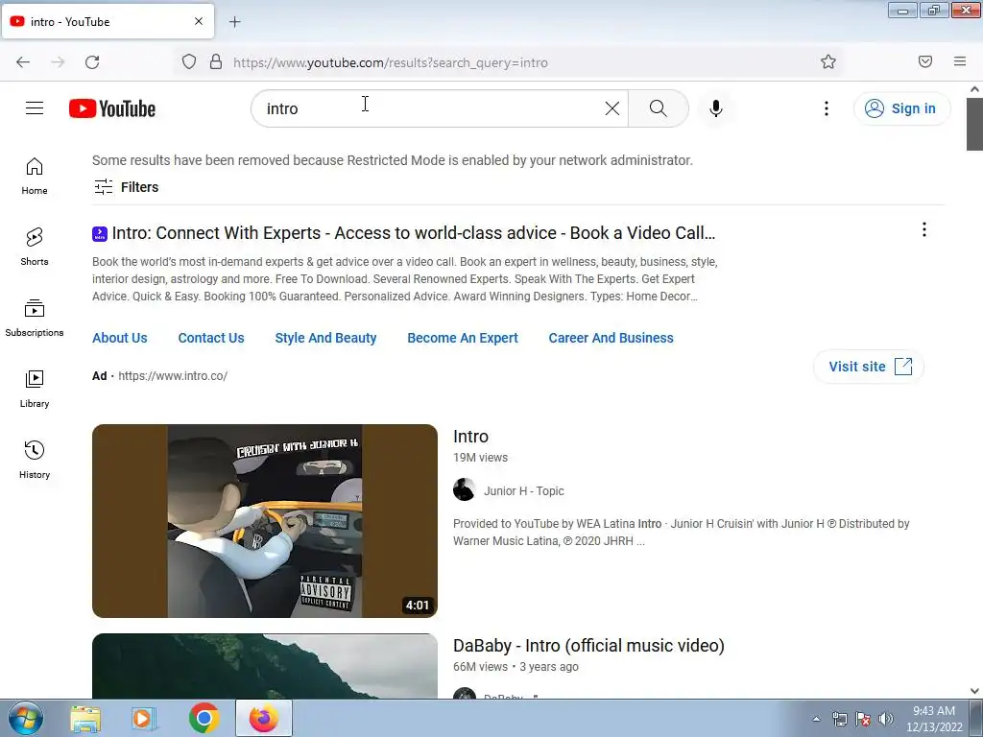The image size is (983, 737).
Task: Open the search Filters panel
Action: 126,187
